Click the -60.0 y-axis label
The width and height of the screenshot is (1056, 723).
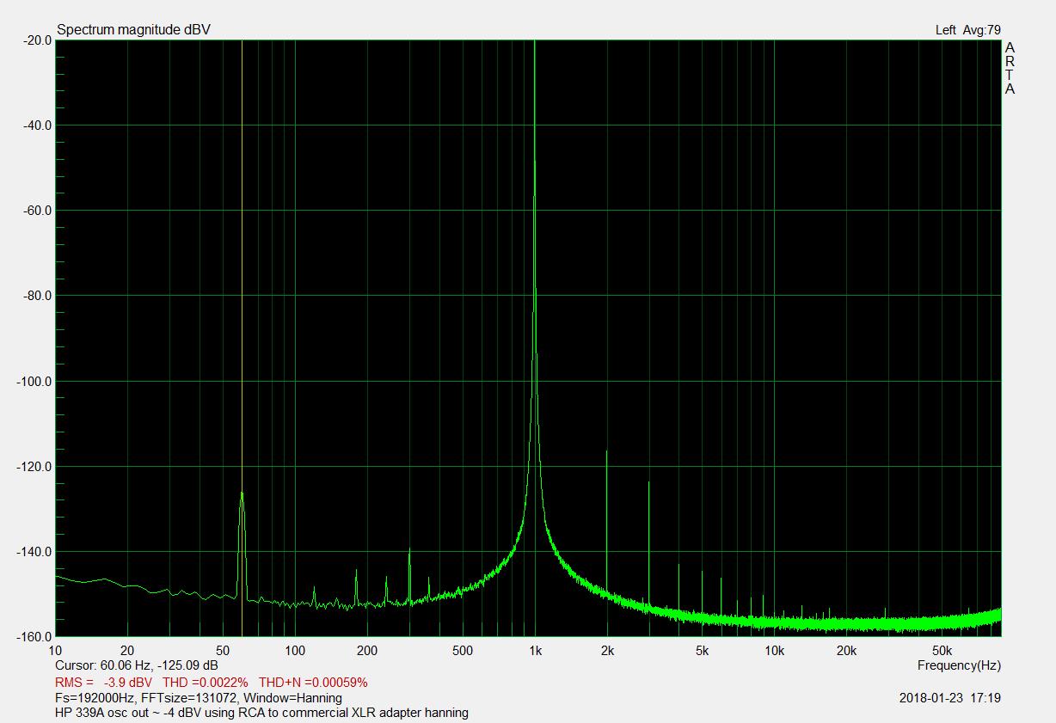click(35, 210)
